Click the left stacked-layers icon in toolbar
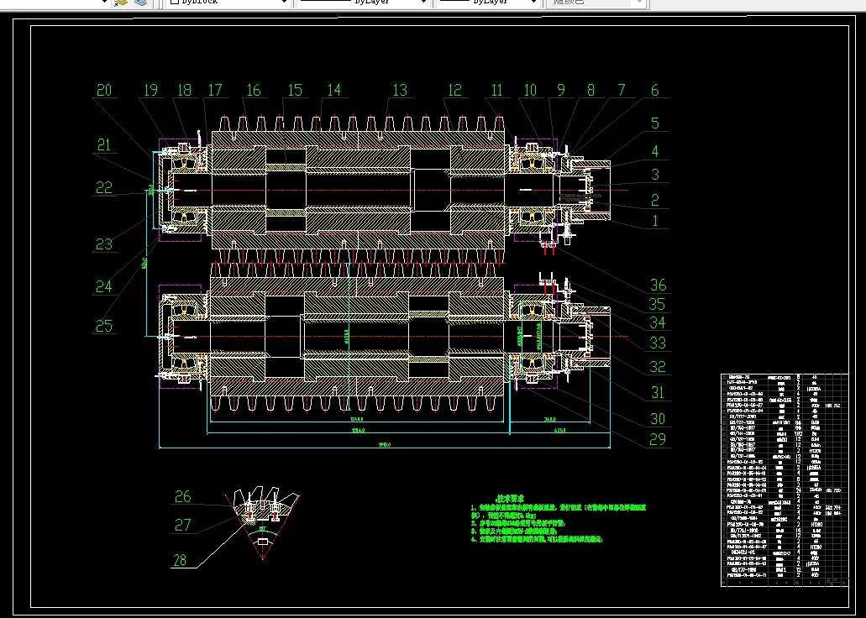 point(120,3)
